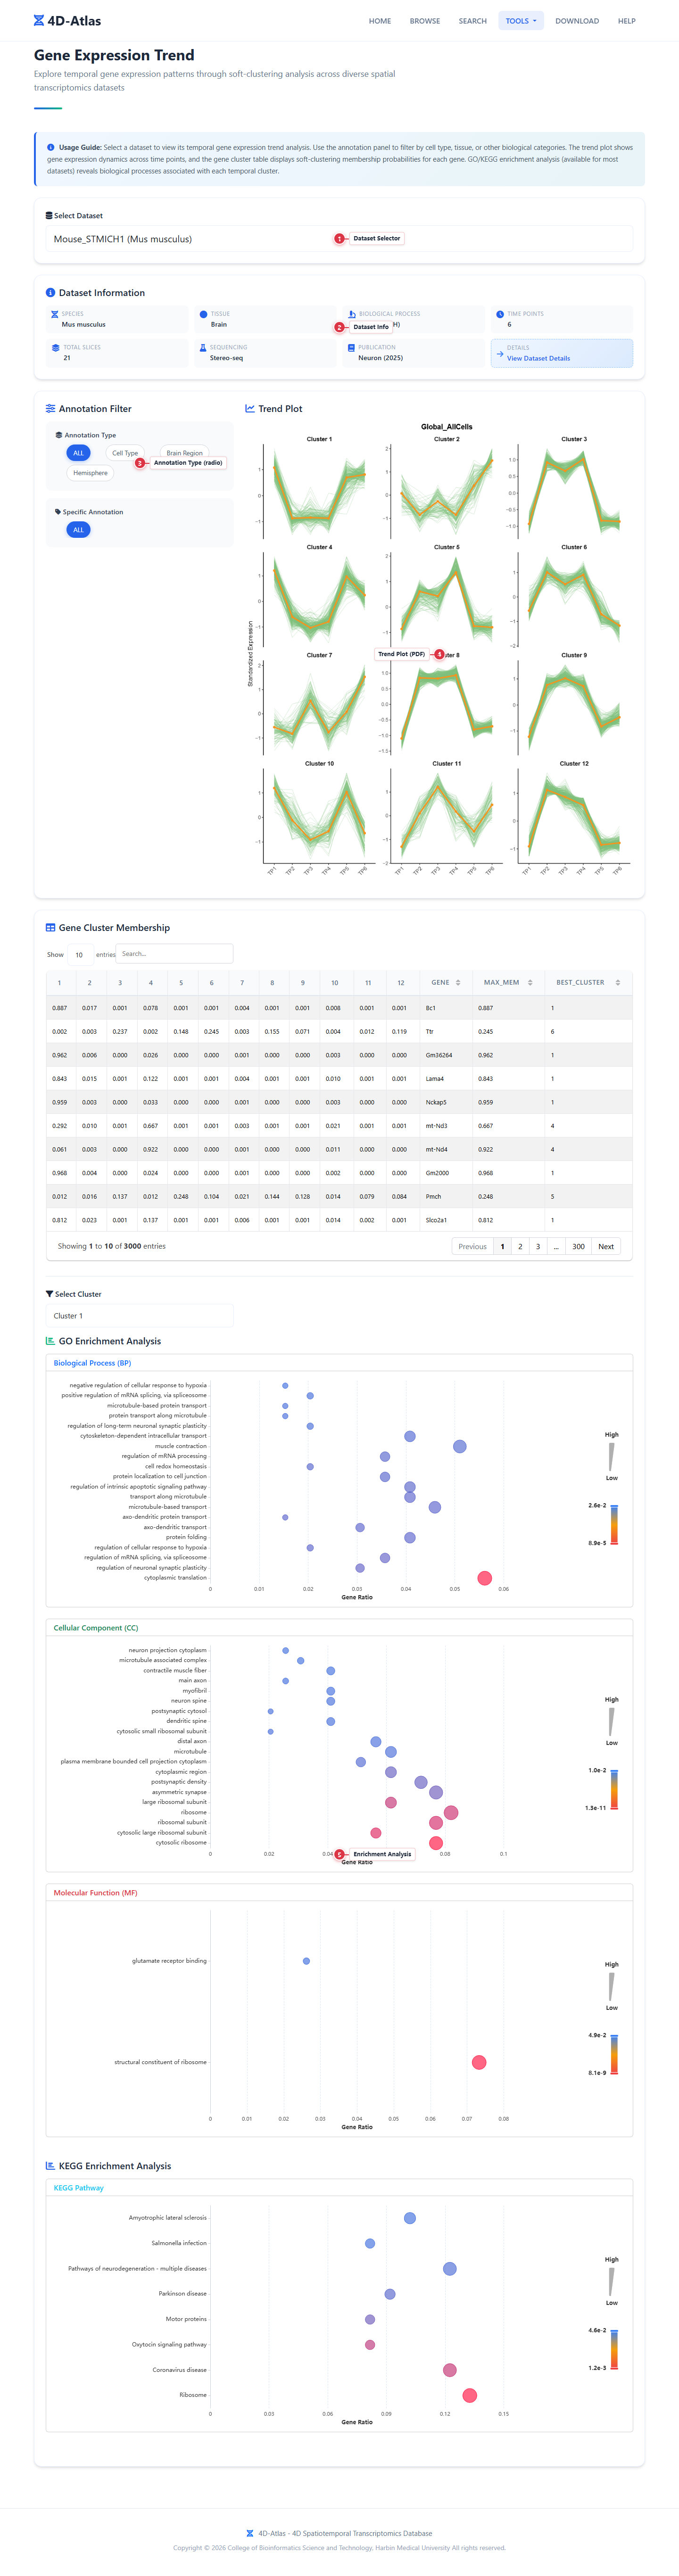Sort by BEST_CLUSTER using its sort arrows

click(x=618, y=983)
